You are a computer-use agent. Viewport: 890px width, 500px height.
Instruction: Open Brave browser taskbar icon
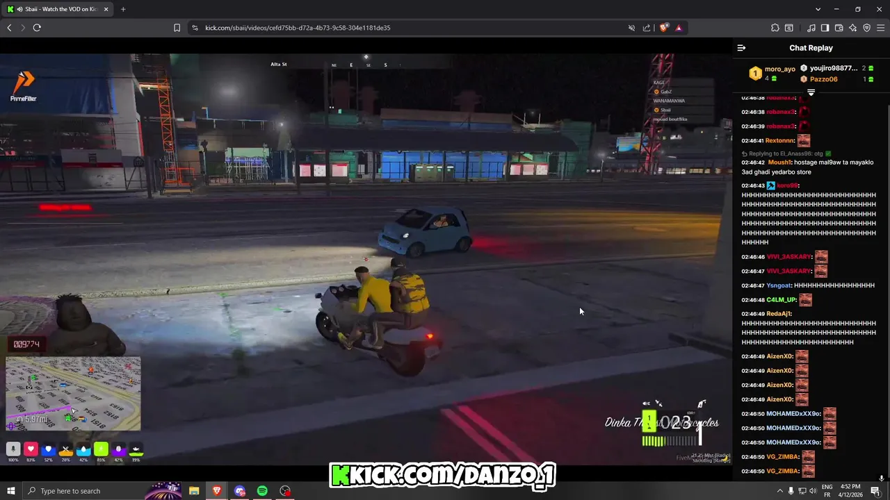point(217,491)
